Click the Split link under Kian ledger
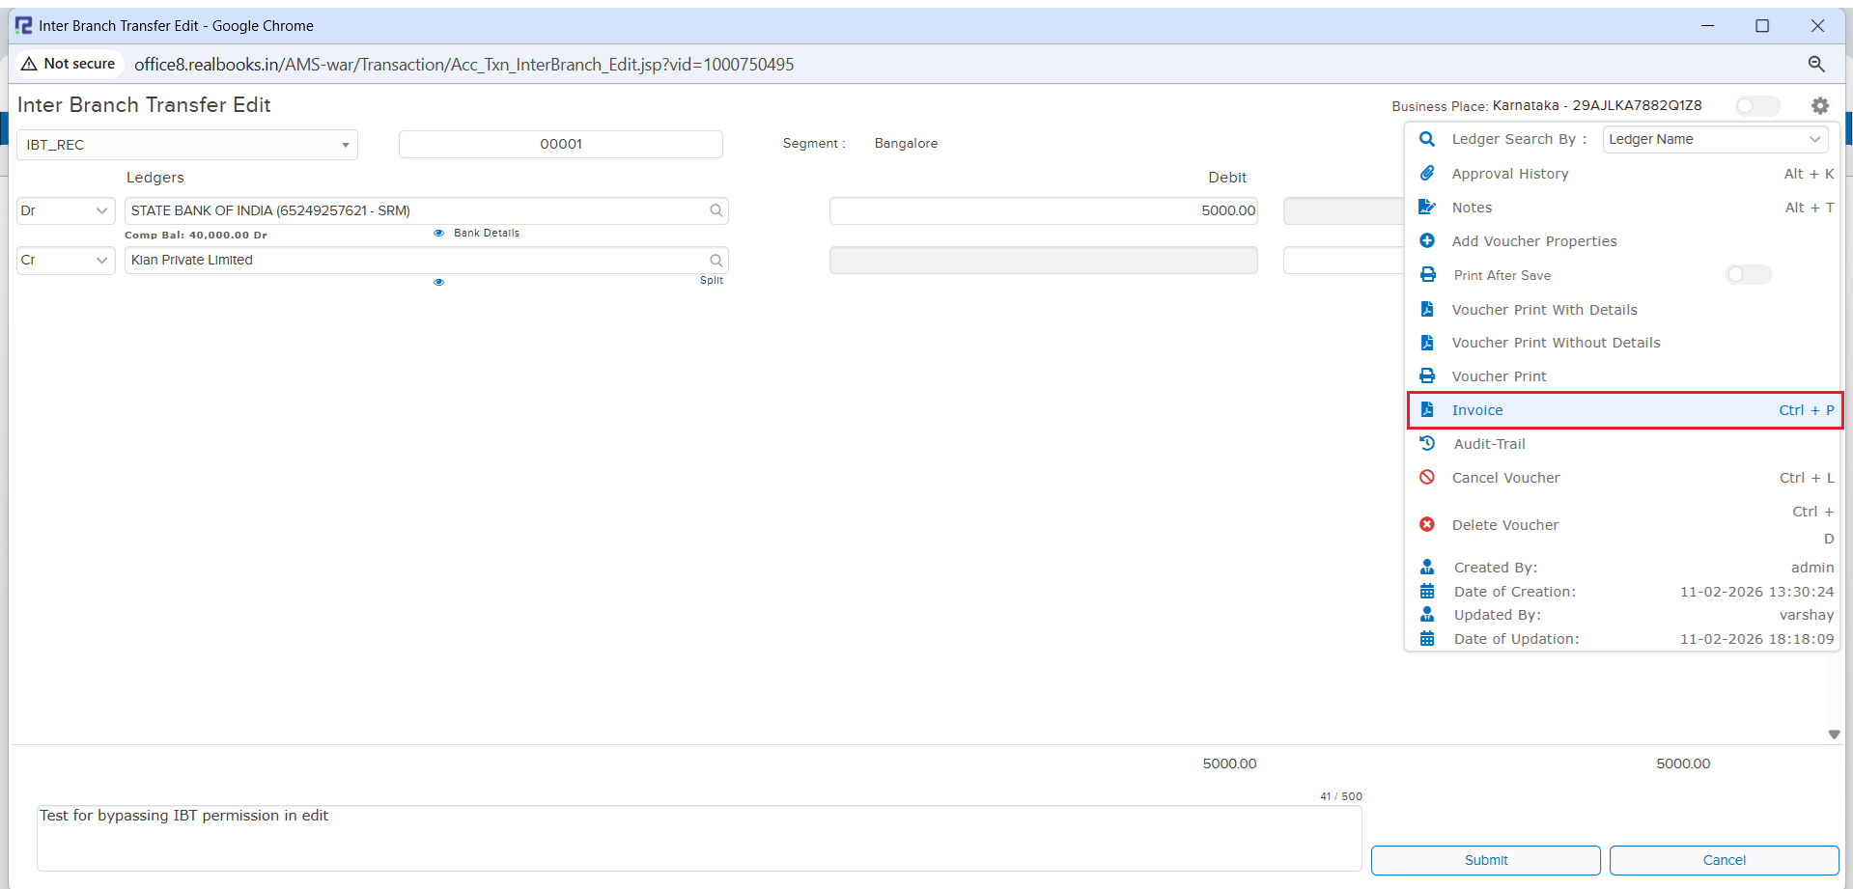This screenshot has height=889, width=1853. 711,281
